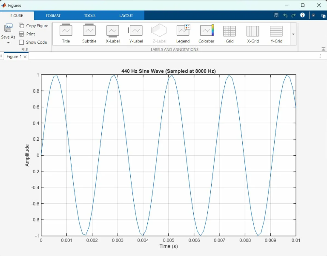327x256 pixels.
Task: Click Copy Figure
Action: tap(33, 26)
